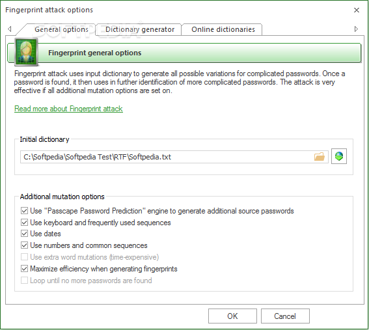This screenshot has width=369, height=330.
Task: Toggle the Use dates checkbox
Action: point(24,234)
